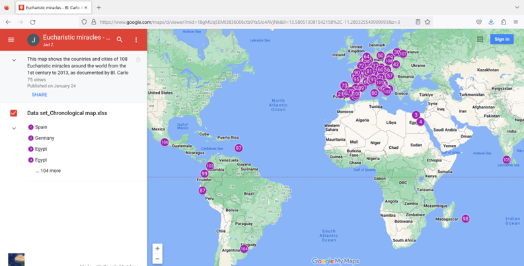
Task: Click the SHARE link
Action: tap(40, 95)
